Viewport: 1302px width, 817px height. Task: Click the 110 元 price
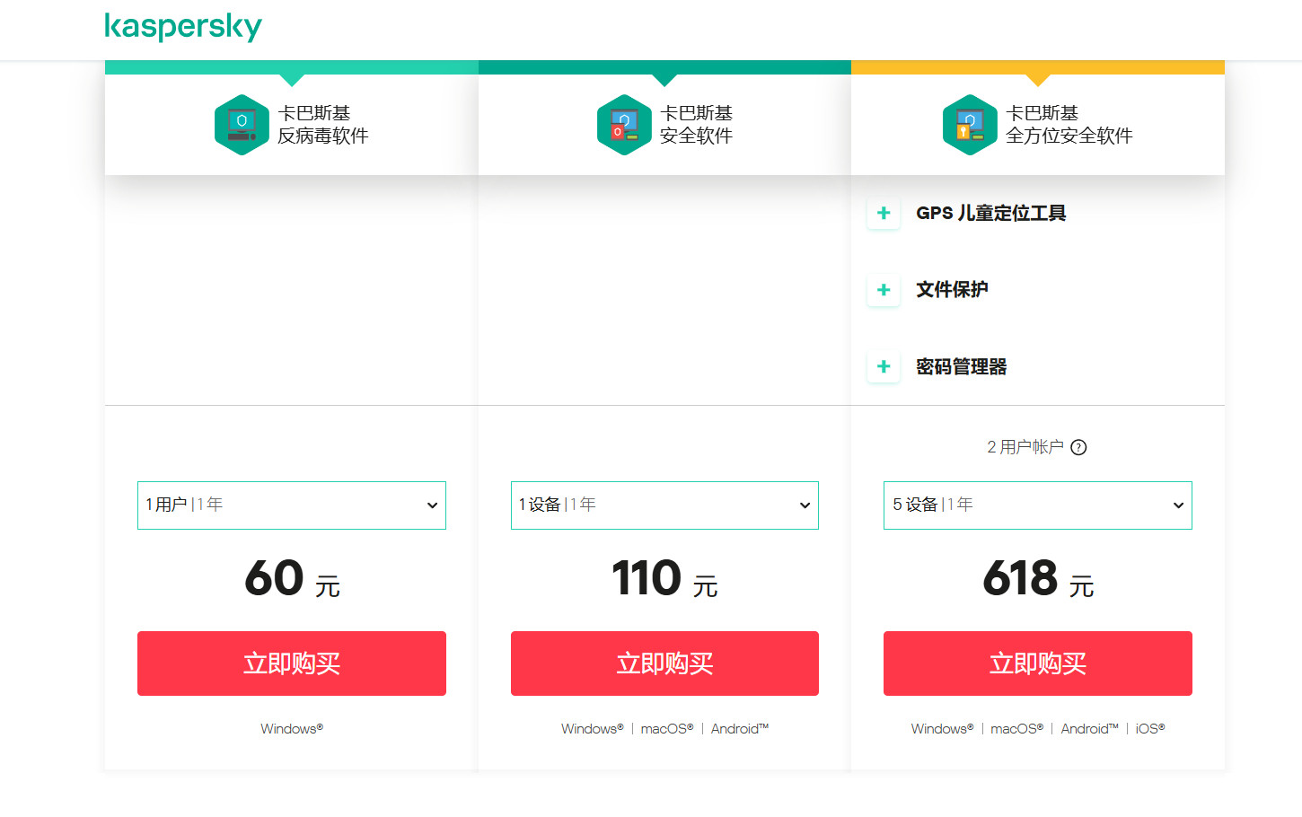pyautogui.click(x=664, y=578)
